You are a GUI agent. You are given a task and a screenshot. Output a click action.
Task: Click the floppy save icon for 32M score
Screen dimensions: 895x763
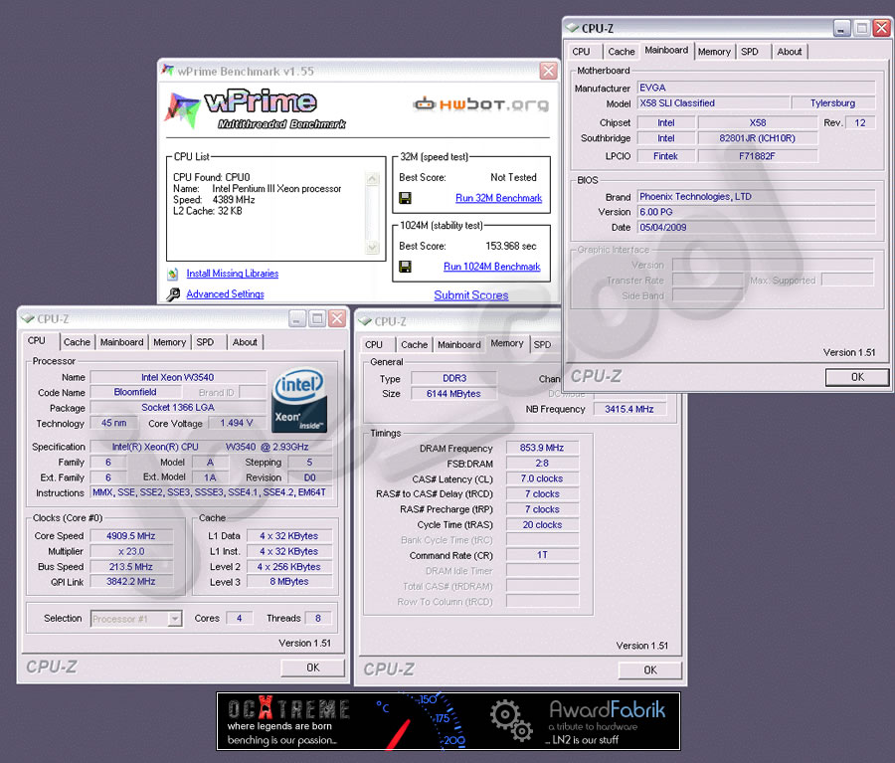(406, 198)
